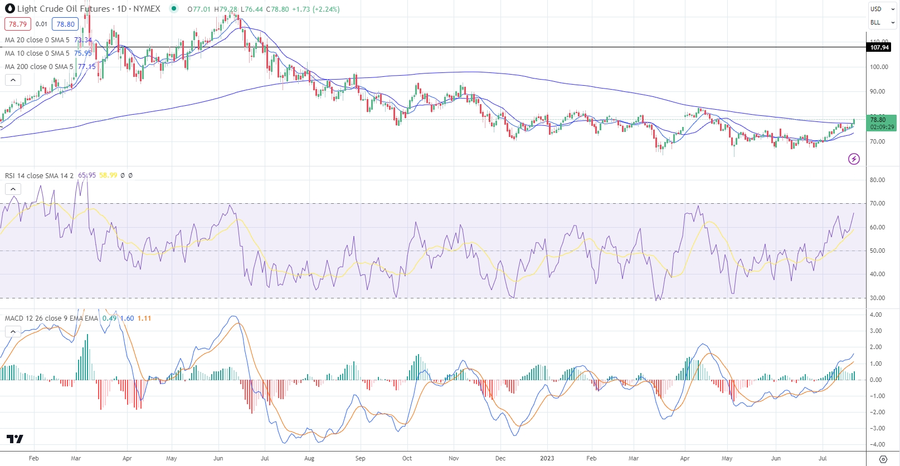Collapse the moving averages legend

(x=13, y=80)
